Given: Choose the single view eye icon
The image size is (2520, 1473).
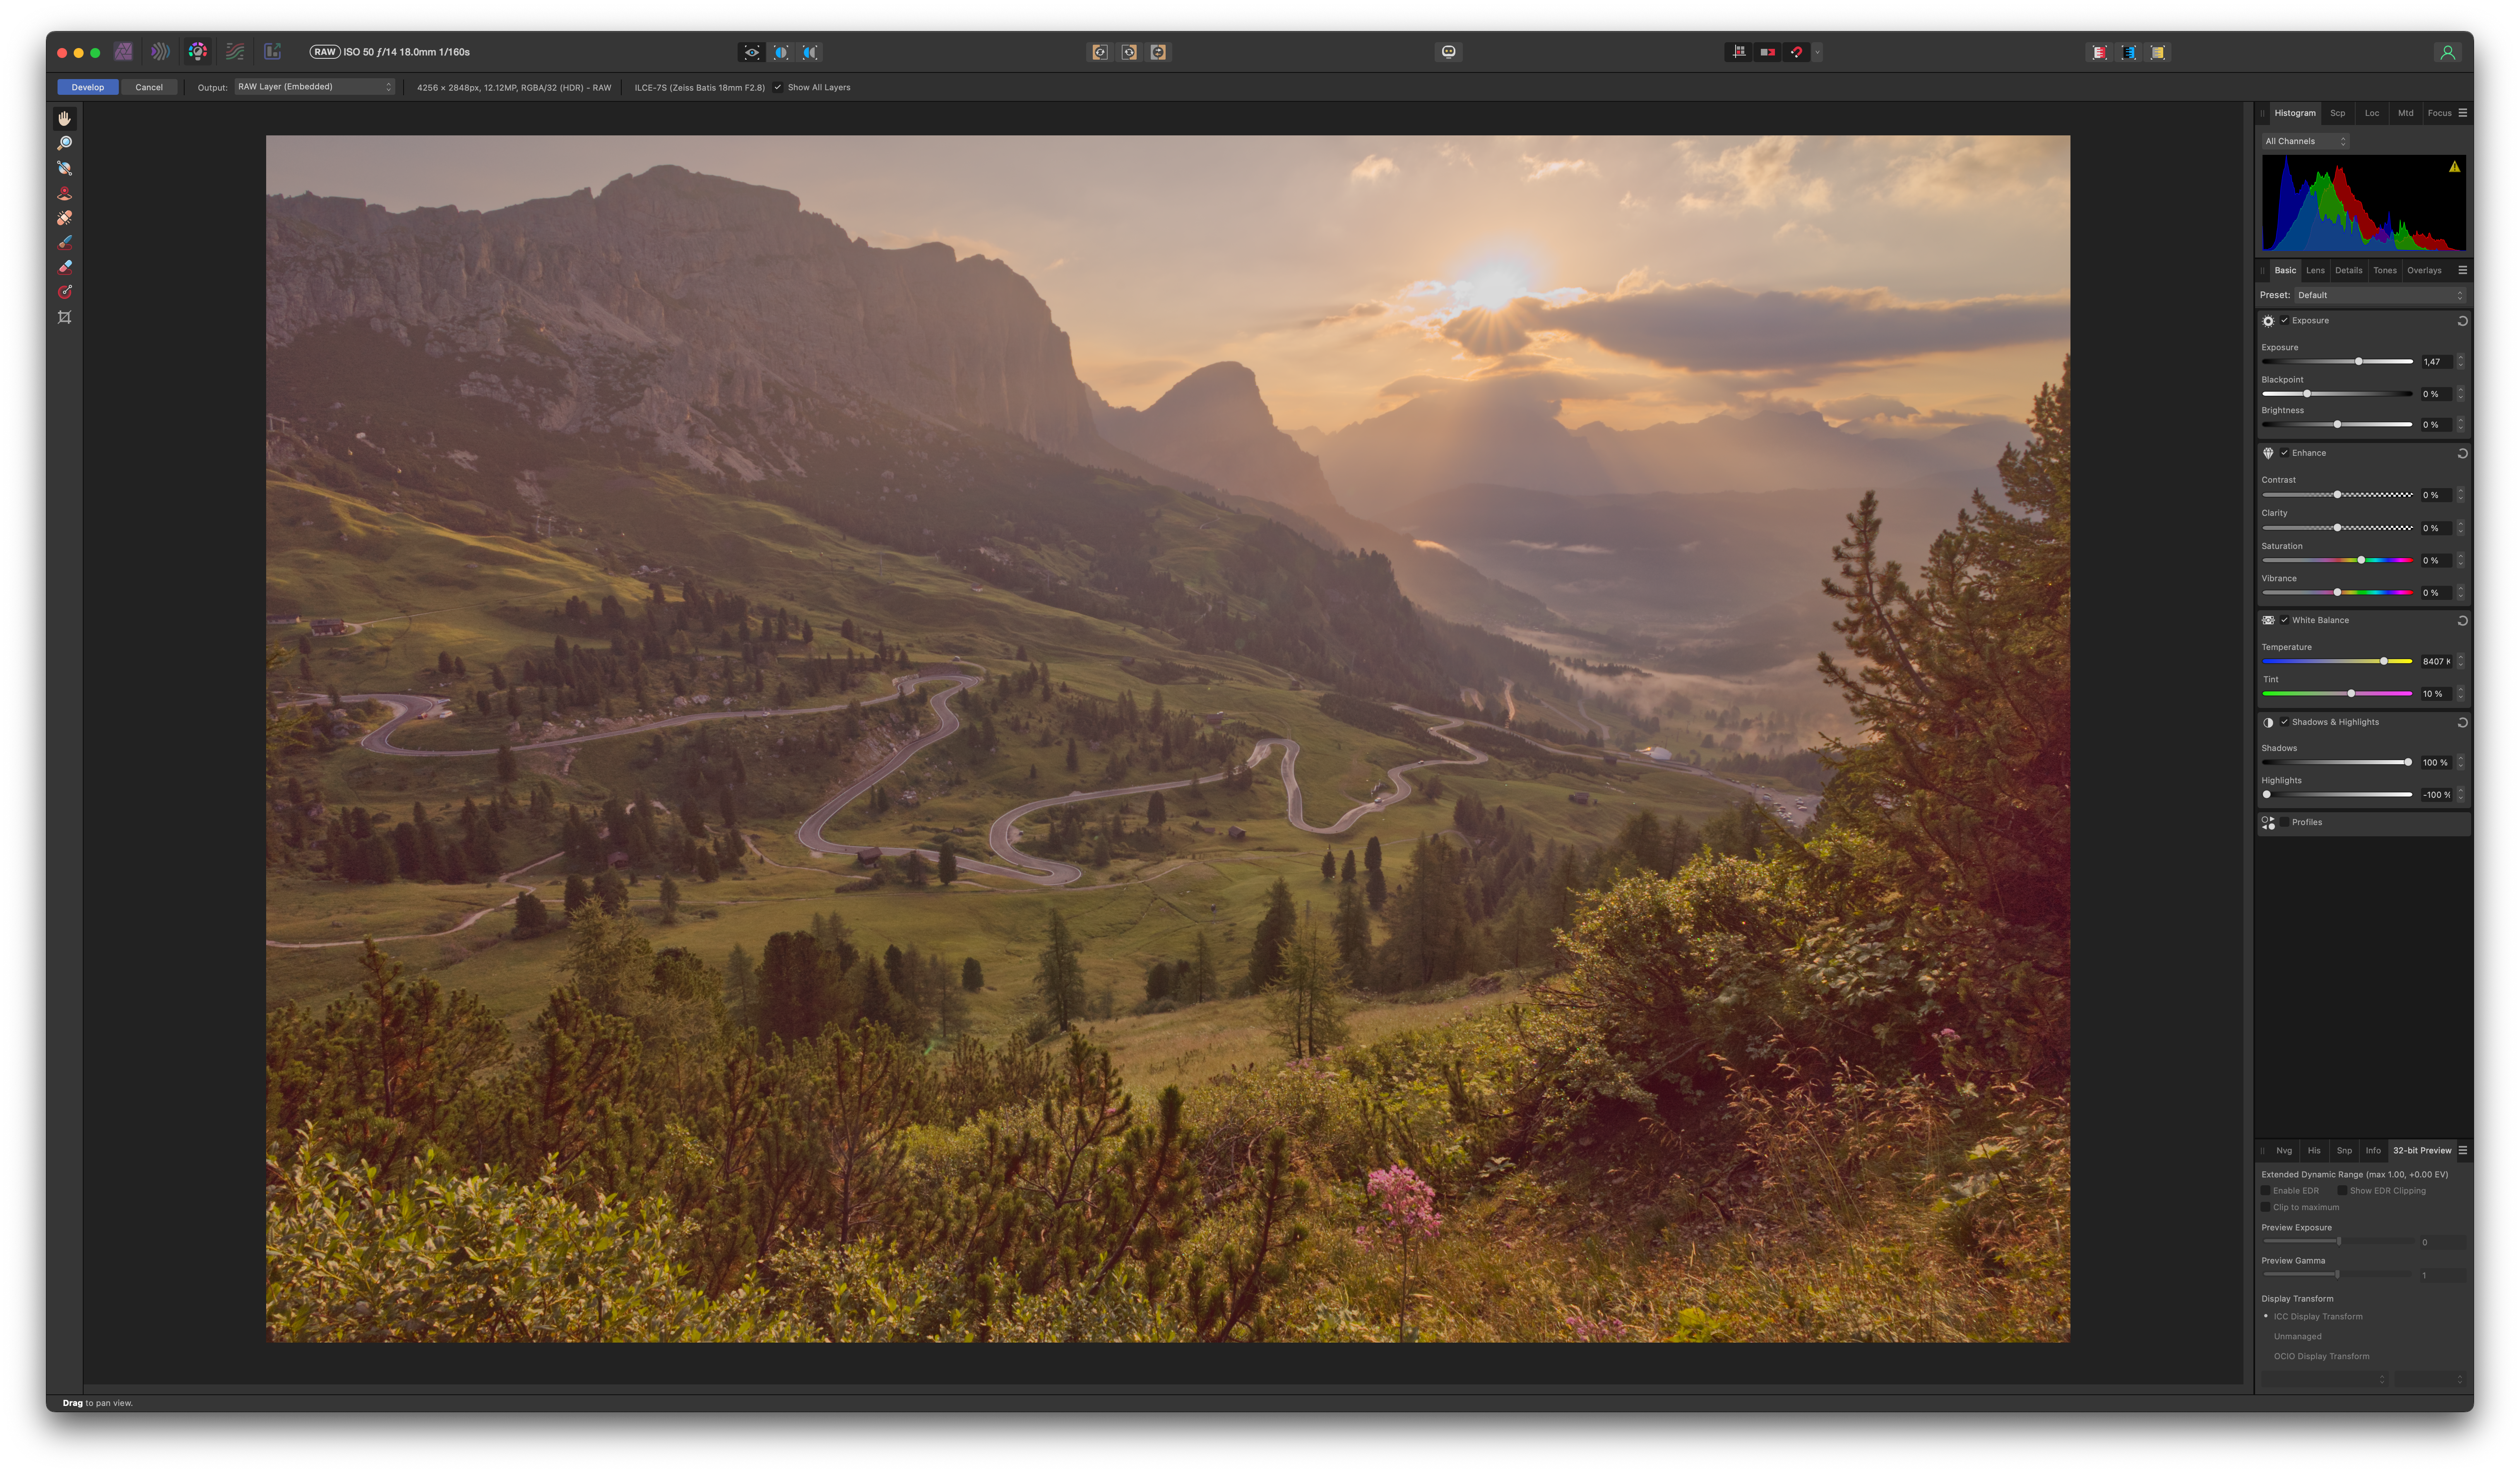Looking at the screenshot, I should tap(752, 52).
